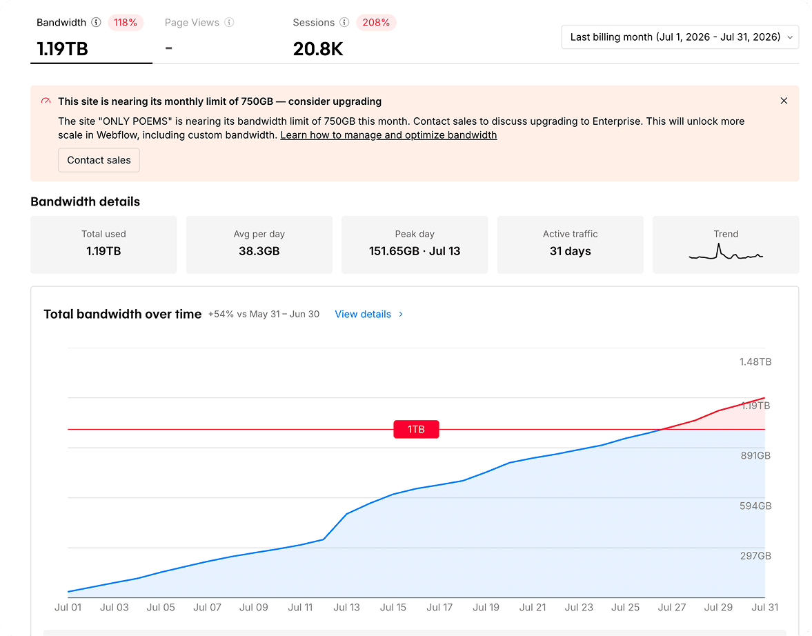
Task: Click the Contact sales button
Action: 99,160
